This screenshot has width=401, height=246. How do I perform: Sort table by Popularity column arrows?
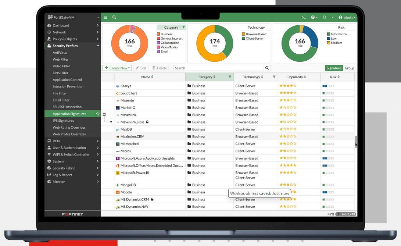coord(305,77)
